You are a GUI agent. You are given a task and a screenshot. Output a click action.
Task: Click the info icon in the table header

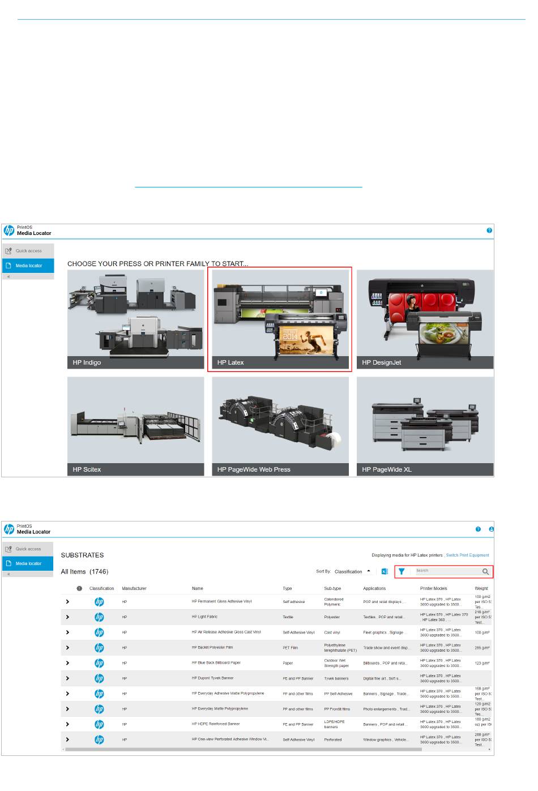point(79,589)
